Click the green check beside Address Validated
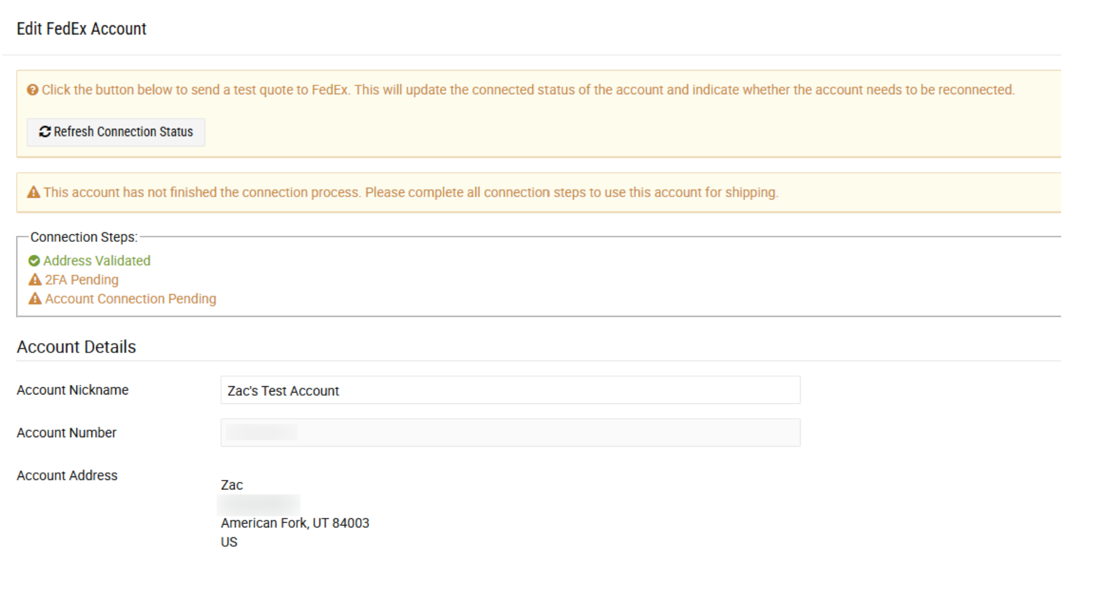This screenshot has height=591, width=1093. 34,261
